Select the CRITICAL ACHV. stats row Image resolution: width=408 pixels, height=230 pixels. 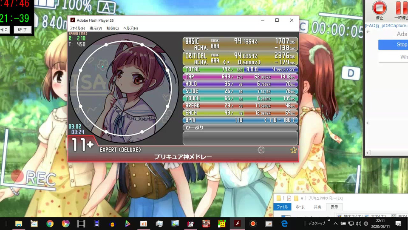[x=240, y=58]
